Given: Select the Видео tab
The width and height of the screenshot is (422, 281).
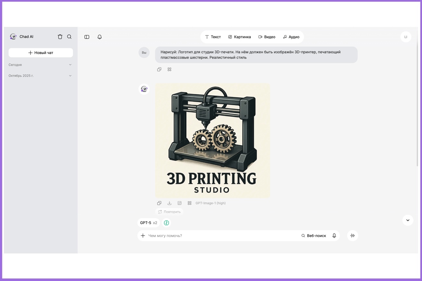Looking at the screenshot, I should 267,37.
